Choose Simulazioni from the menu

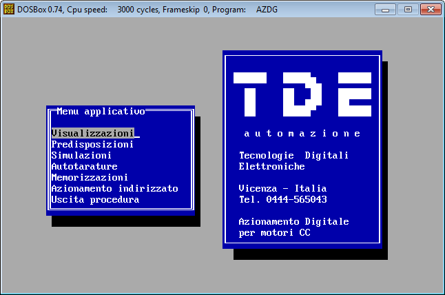(81, 155)
